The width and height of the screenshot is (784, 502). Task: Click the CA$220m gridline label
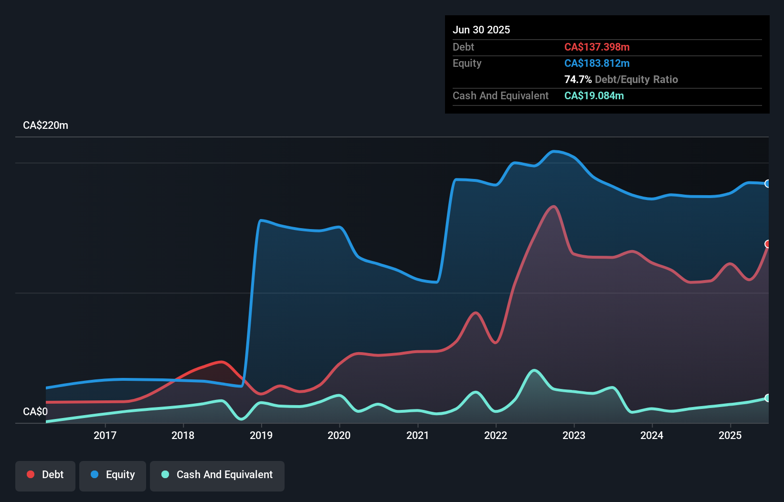(46, 125)
